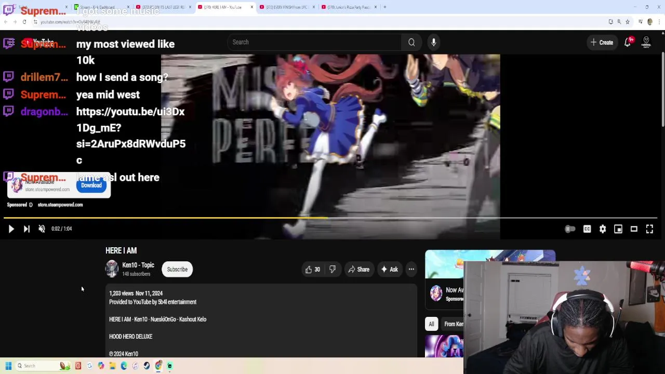
Task: Toggle closed captions (CC) in player
Action: 587,229
